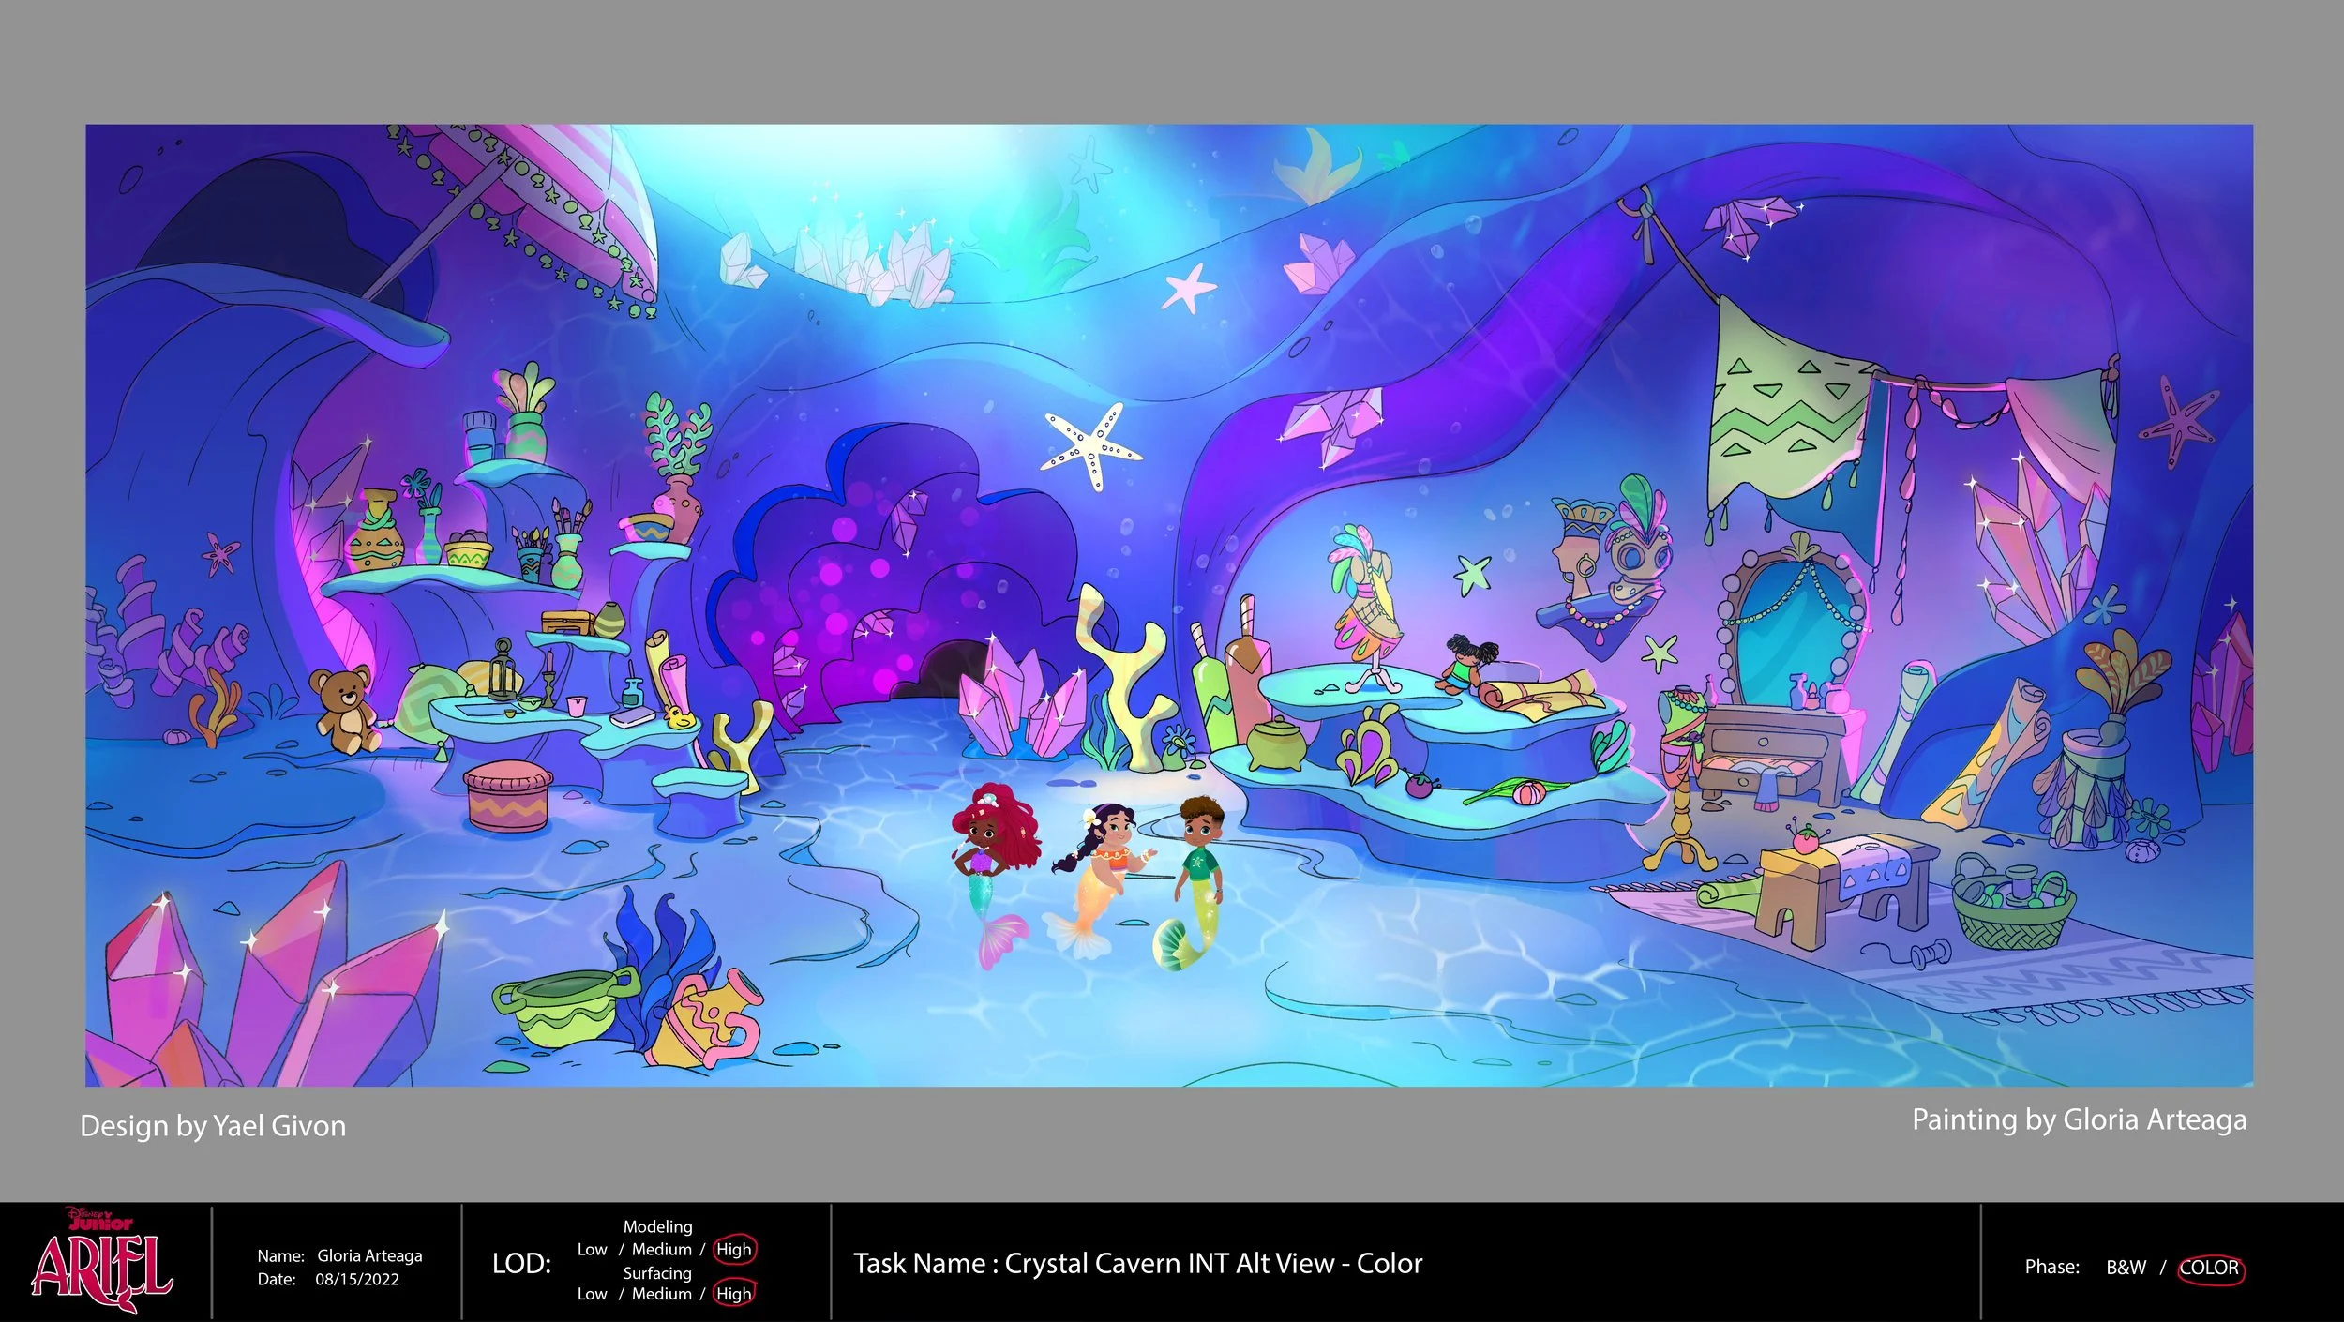Image resolution: width=2344 pixels, height=1322 pixels.
Task: Click the Painting by Gloria Arteaga credit
Action: coord(2078,1119)
